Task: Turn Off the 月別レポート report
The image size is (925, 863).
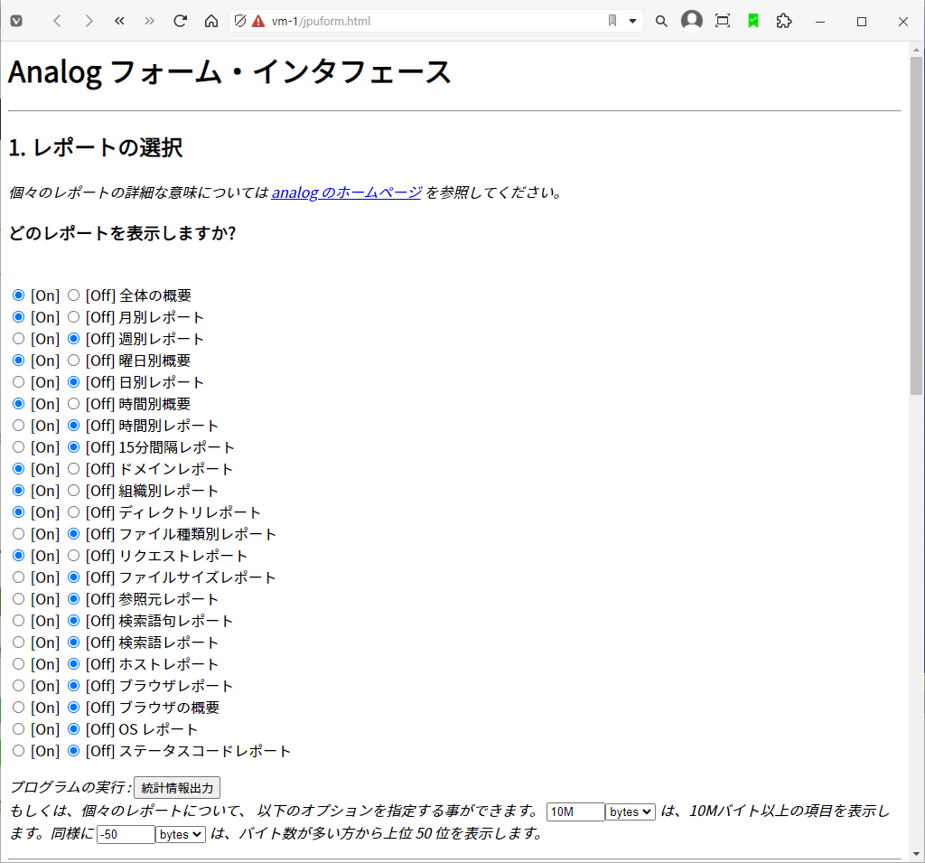Action: click(73, 317)
